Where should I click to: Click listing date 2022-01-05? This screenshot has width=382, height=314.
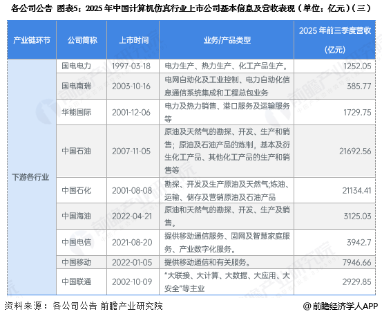[x=132, y=263]
